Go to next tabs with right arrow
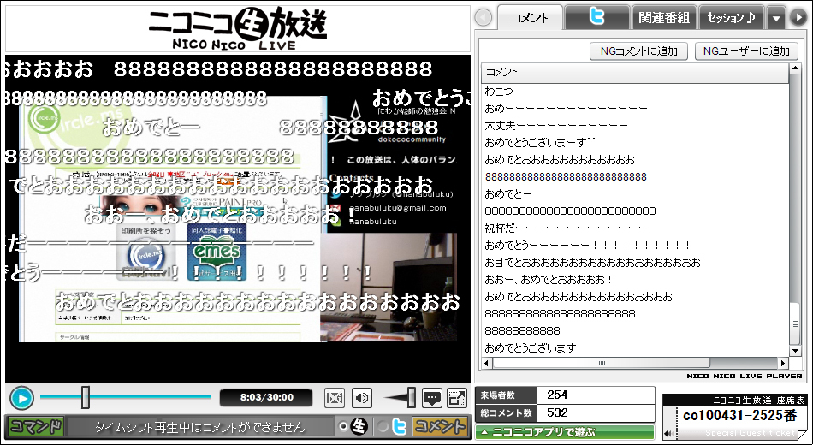This screenshot has height=445, width=813. click(798, 18)
